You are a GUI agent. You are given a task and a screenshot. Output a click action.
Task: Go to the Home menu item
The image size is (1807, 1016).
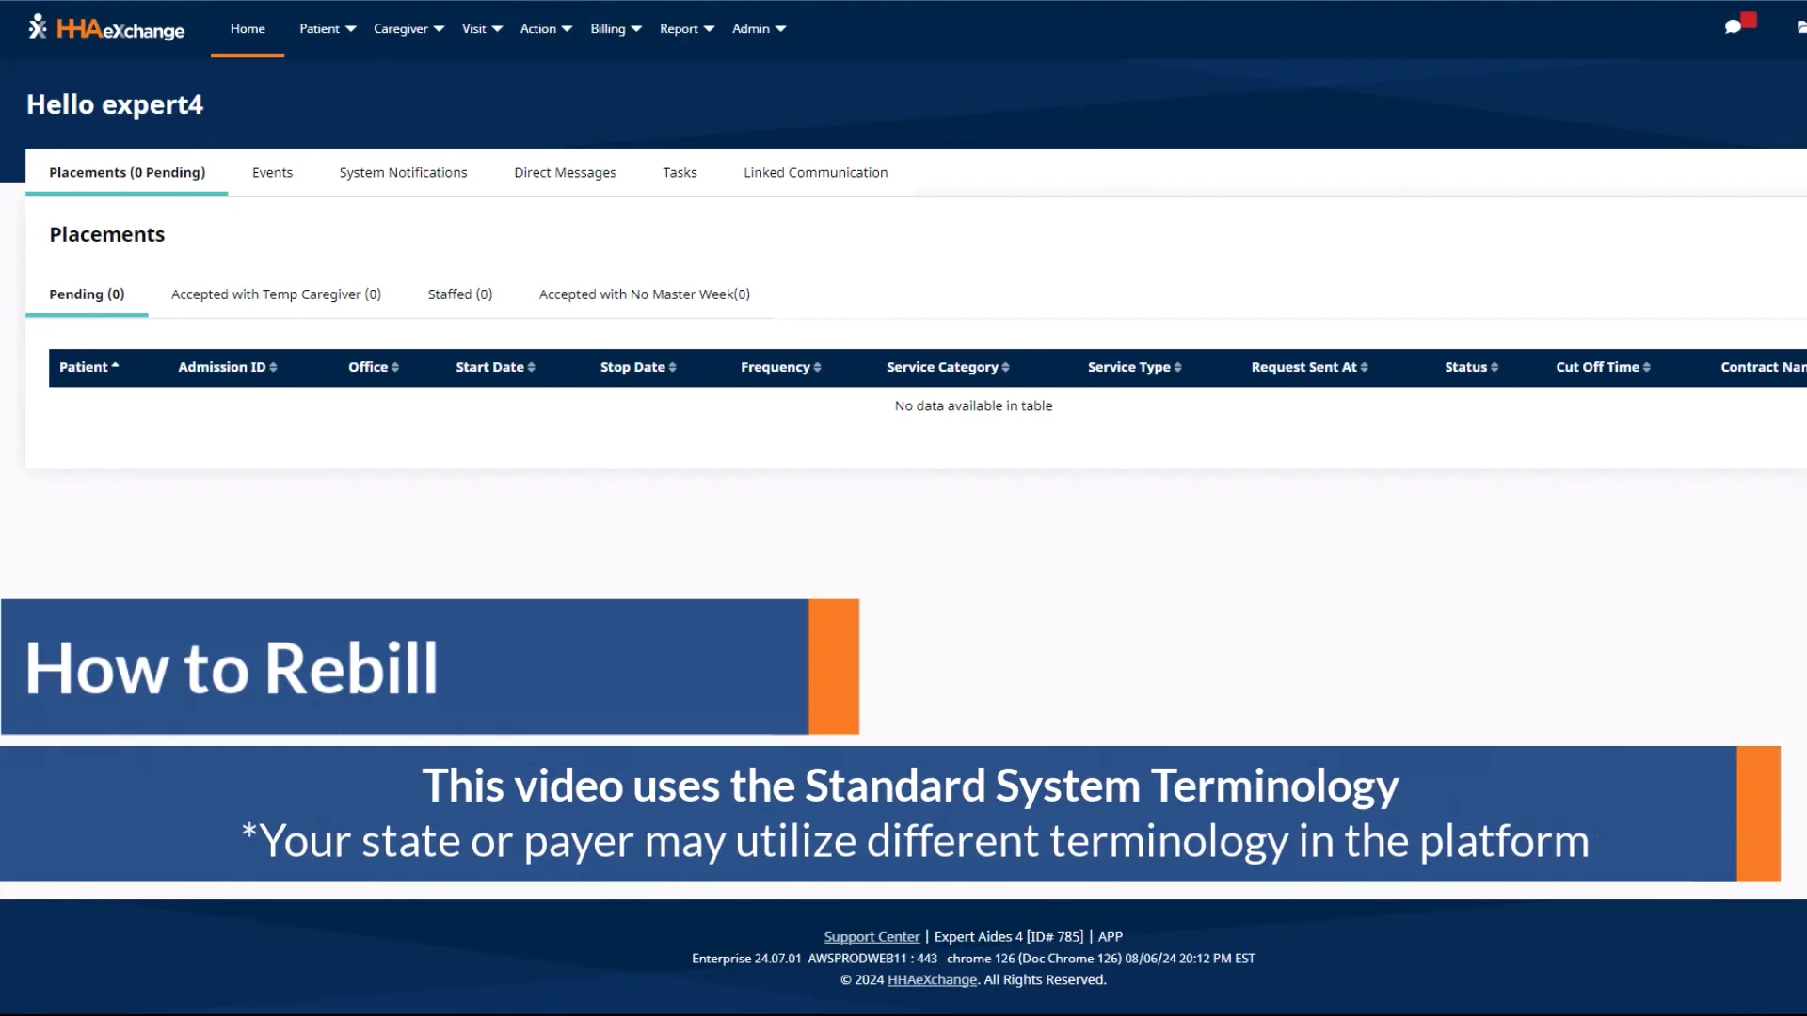click(x=248, y=28)
